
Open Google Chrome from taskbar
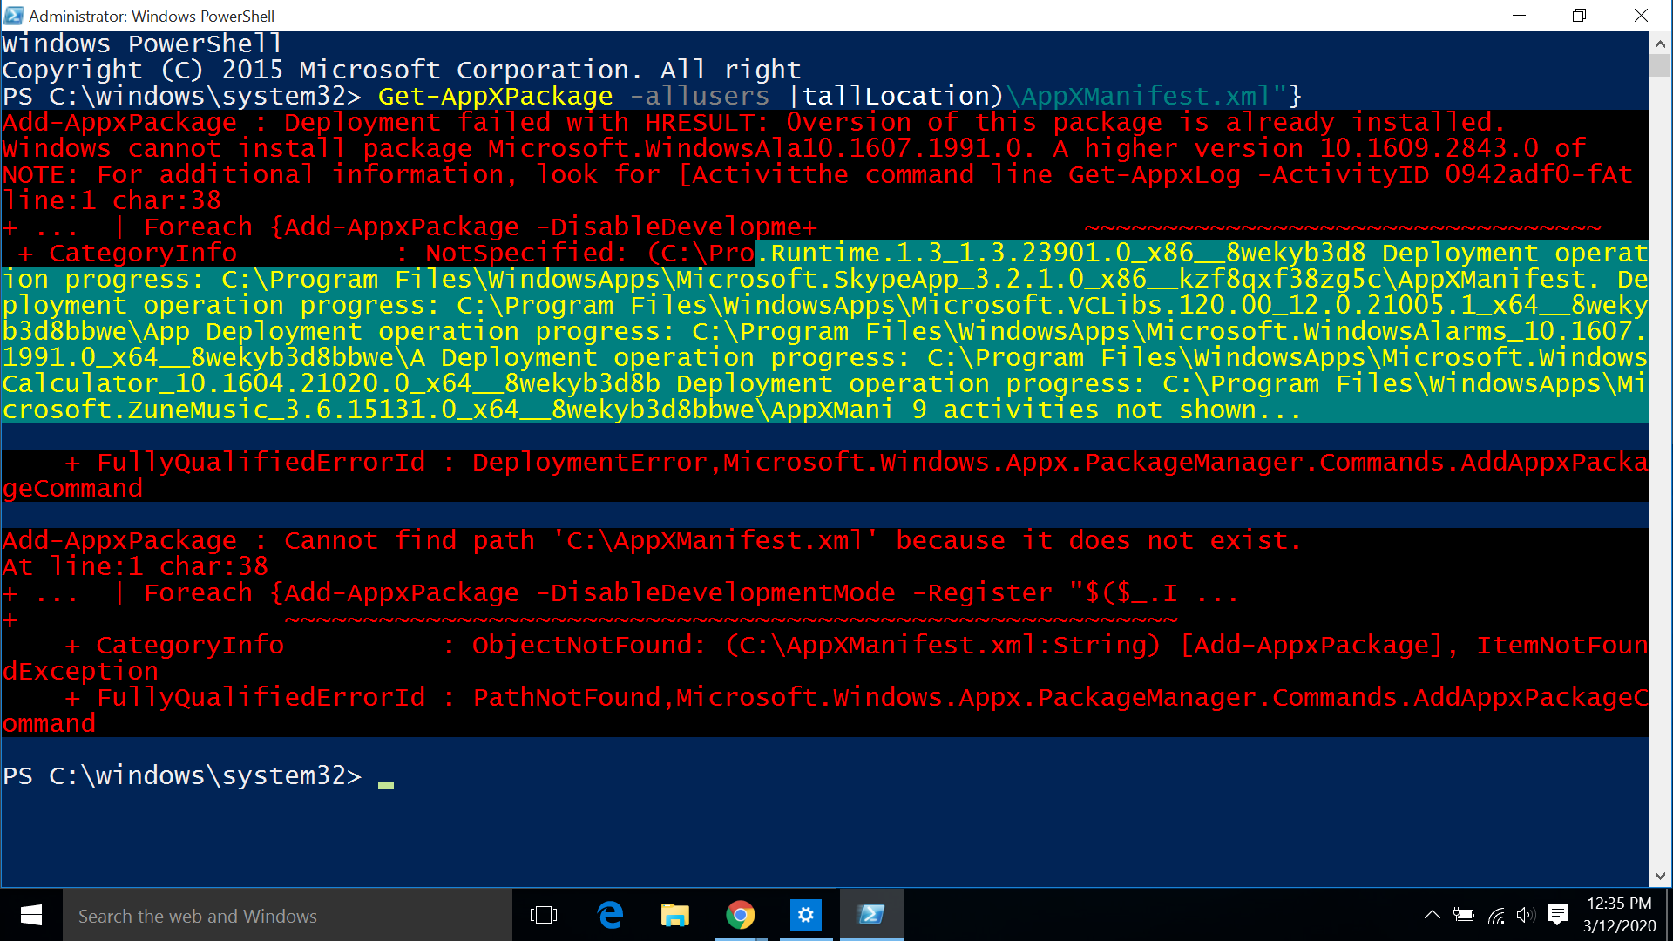point(740,915)
